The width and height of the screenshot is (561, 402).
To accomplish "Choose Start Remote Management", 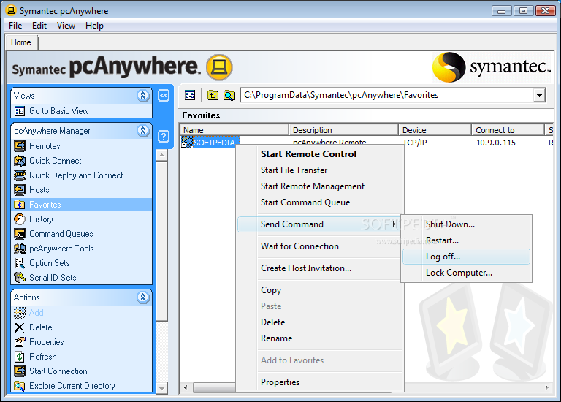I will pyautogui.click(x=313, y=186).
